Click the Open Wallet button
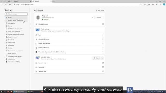The image size is (166, 93). (98, 58)
